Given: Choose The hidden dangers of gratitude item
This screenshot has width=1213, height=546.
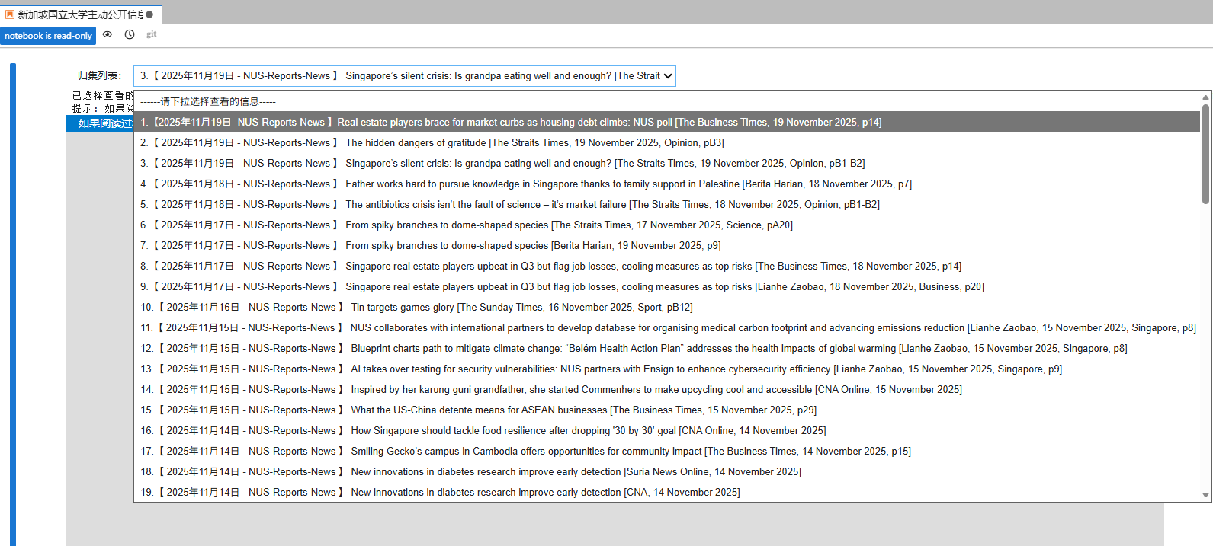Looking at the screenshot, I should pyautogui.click(x=667, y=142).
